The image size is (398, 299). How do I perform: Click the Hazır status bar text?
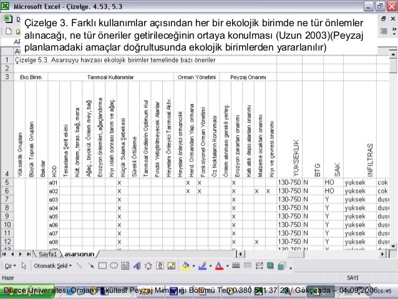pyautogui.click(x=8, y=278)
